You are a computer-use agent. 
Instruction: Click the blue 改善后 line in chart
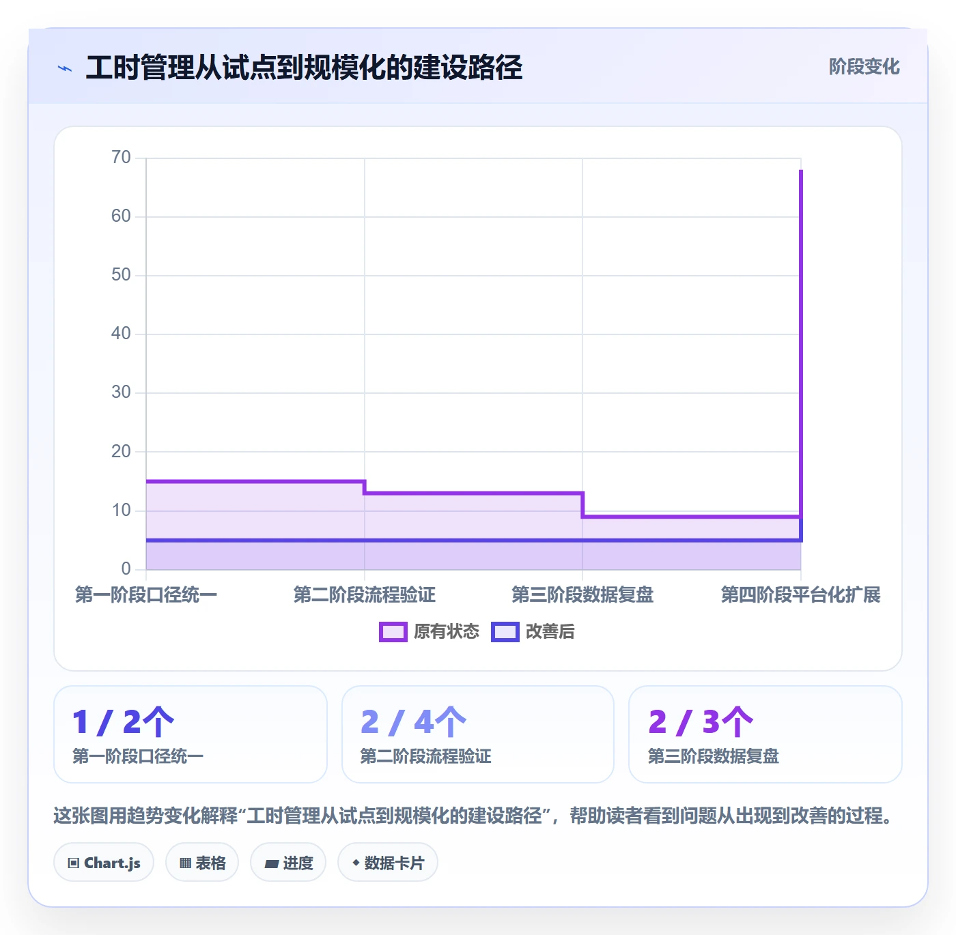click(473, 541)
